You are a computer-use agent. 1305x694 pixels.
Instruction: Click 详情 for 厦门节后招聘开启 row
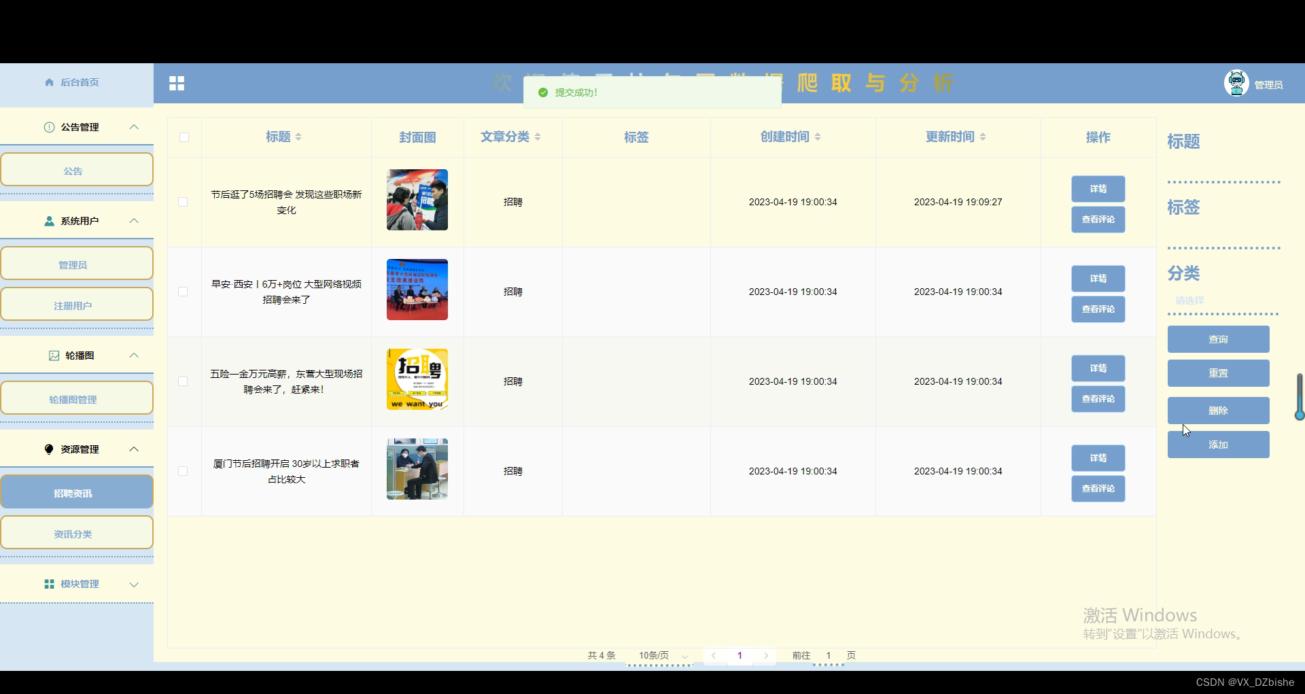coord(1098,458)
